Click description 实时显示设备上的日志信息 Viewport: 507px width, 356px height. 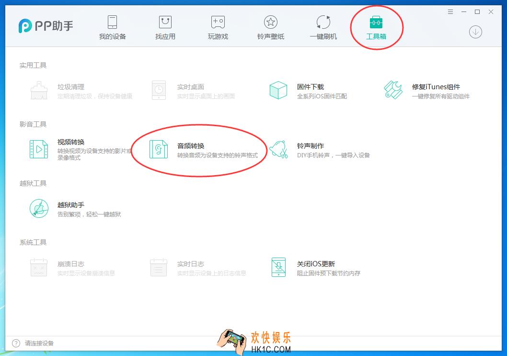(x=211, y=273)
